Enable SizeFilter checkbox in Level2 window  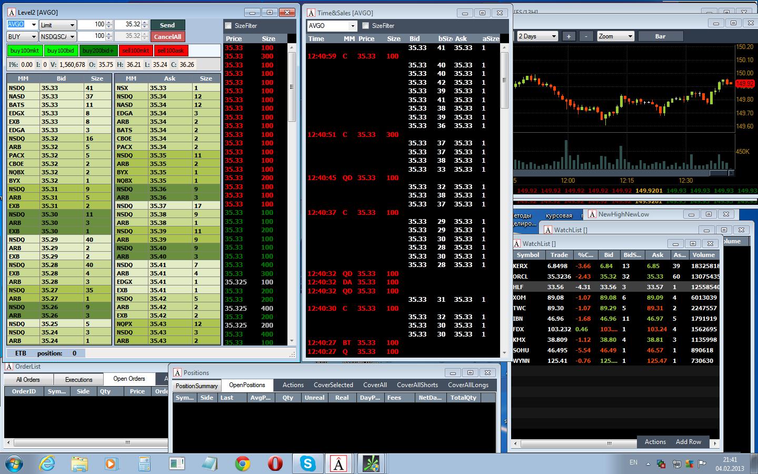228,25
